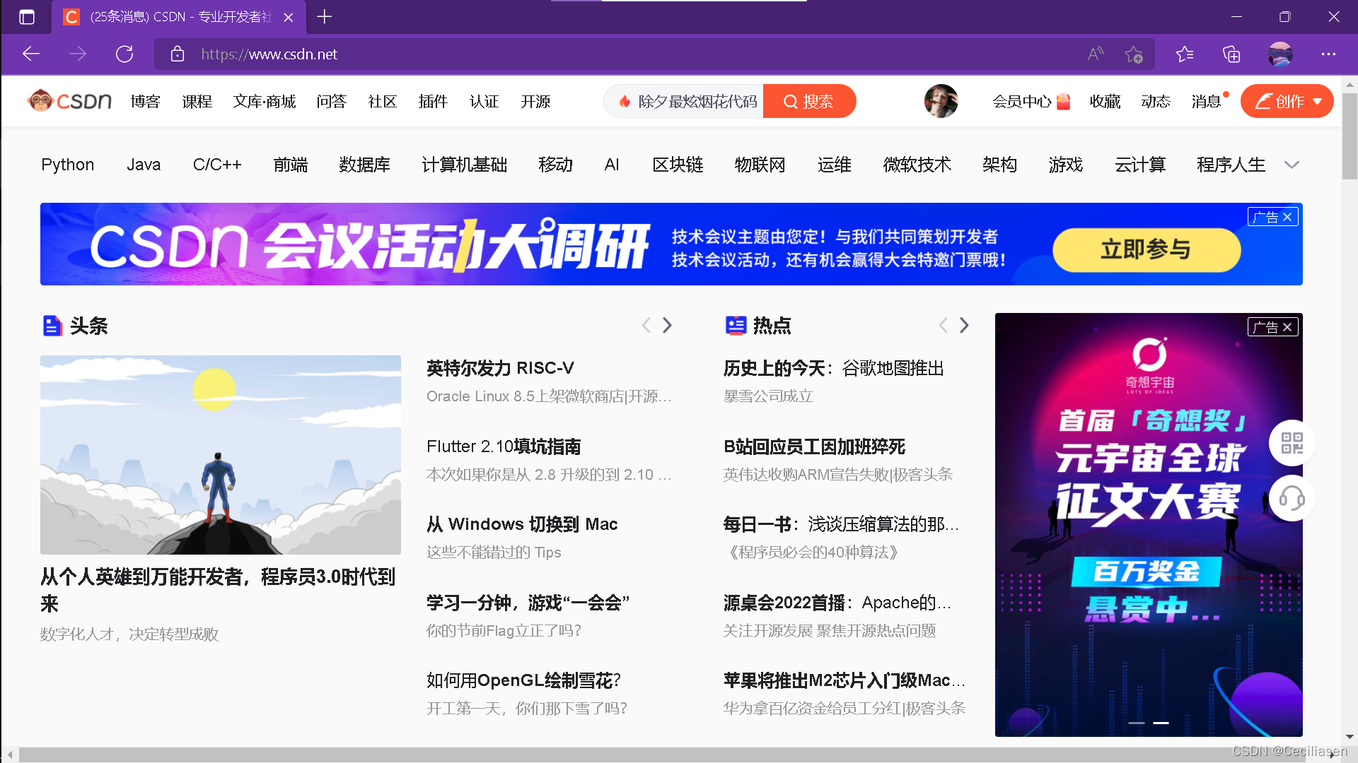Close the sidebar 奇想奖 ad
The width and height of the screenshot is (1358, 763).
click(1287, 327)
